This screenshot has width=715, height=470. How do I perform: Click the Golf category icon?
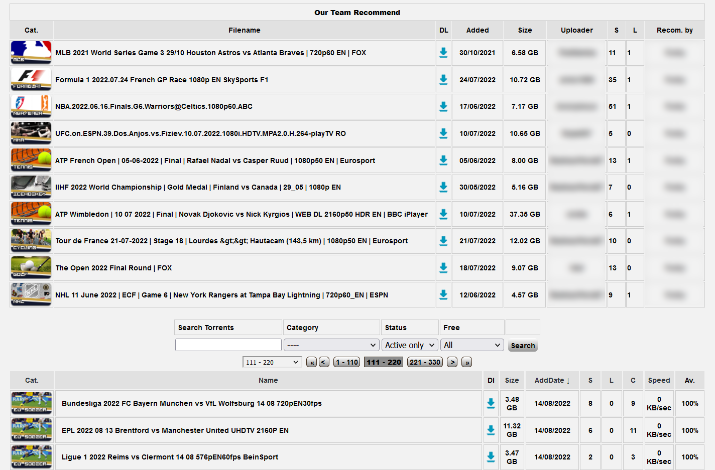[31, 268]
